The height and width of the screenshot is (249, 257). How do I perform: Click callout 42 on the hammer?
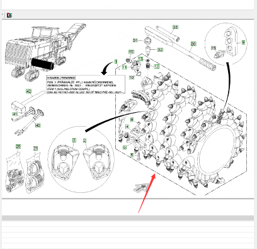[x=29, y=91]
